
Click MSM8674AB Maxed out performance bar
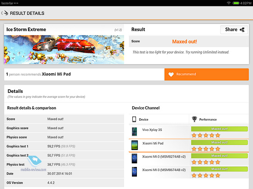[220, 169]
